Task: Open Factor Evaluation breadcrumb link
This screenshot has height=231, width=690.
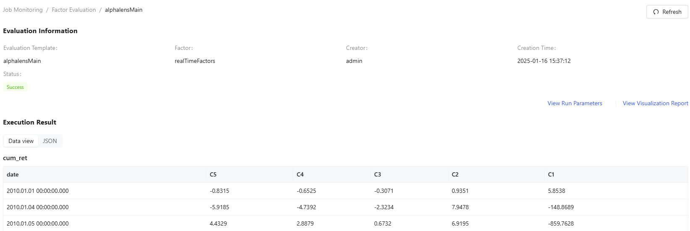Action: click(74, 10)
